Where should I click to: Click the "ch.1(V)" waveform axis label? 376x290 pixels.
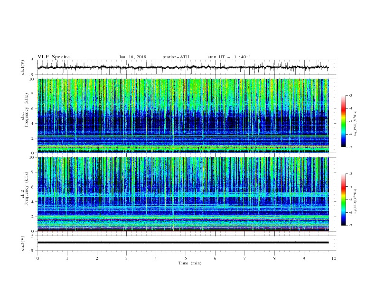23,67
